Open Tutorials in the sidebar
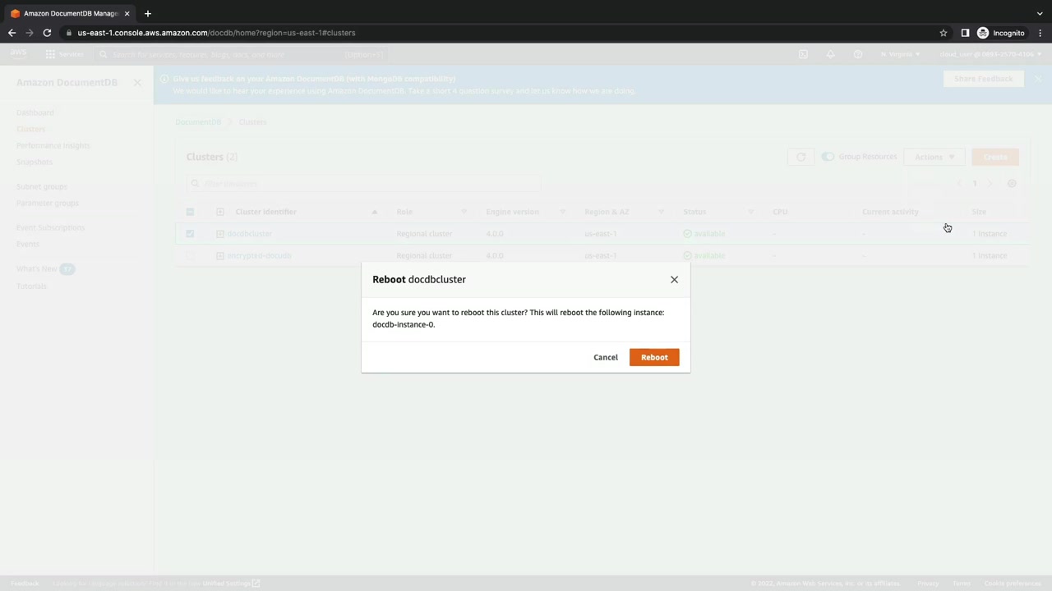 point(32,286)
